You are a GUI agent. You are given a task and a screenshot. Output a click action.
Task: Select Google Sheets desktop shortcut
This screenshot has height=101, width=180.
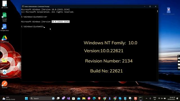[x=4, y=17]
